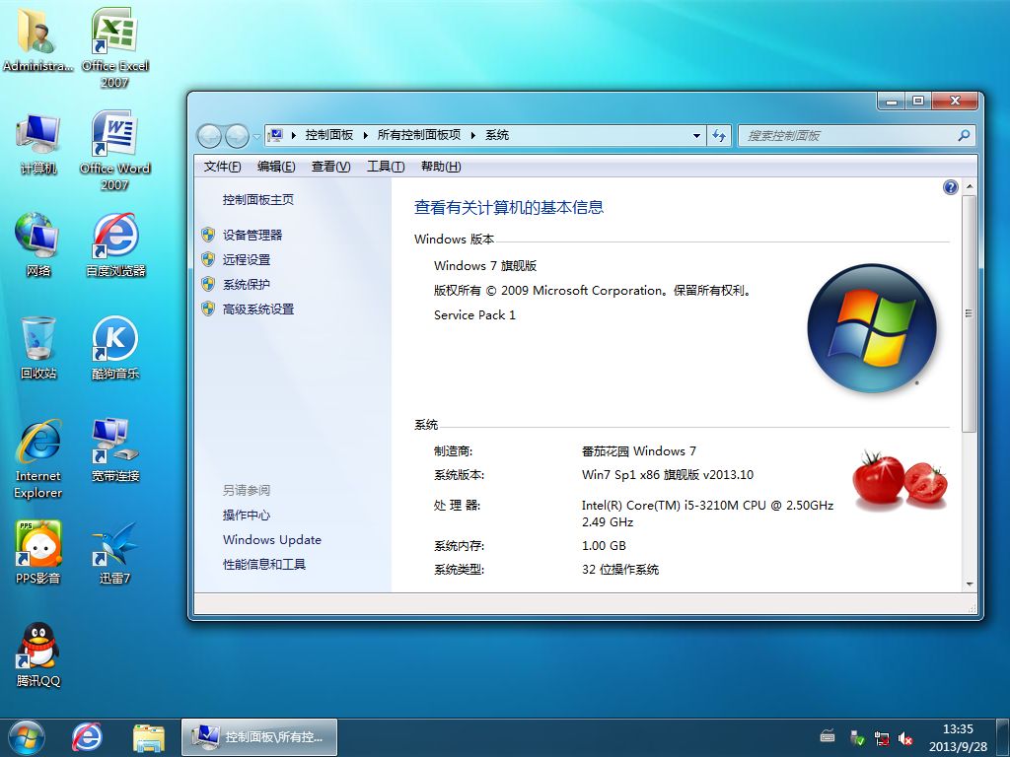This screenshot has height=757, width=1010.
Task: Click the network connection tray icon
Action: [882, 737]
